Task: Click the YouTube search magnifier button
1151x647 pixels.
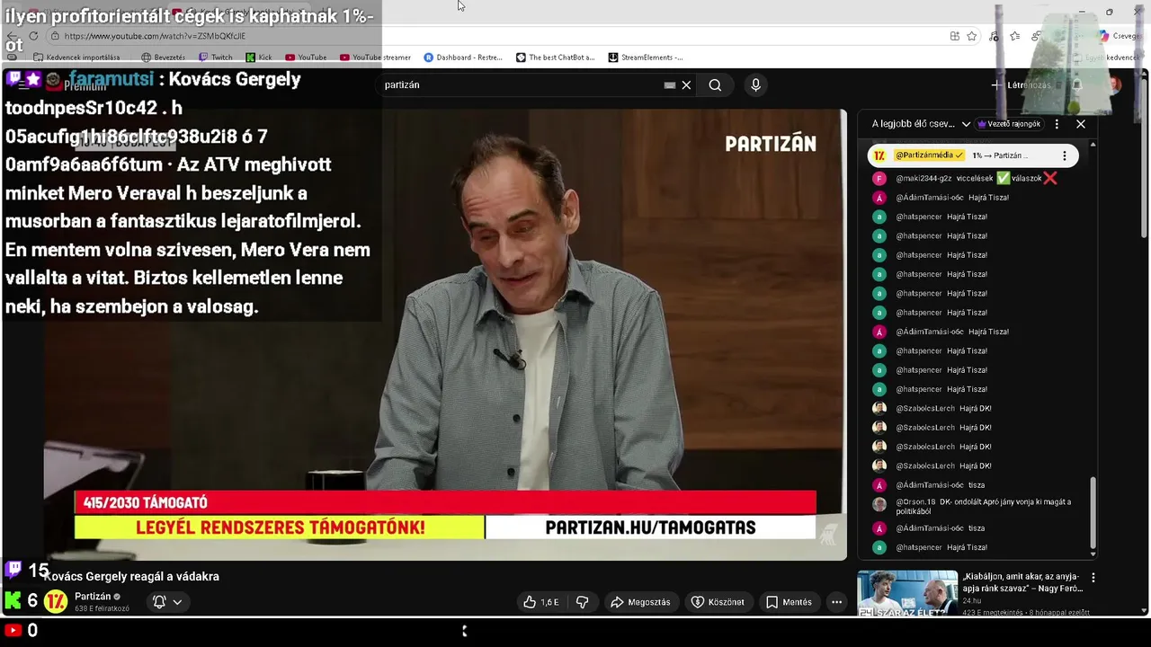Action: click(x=715, y=84)
